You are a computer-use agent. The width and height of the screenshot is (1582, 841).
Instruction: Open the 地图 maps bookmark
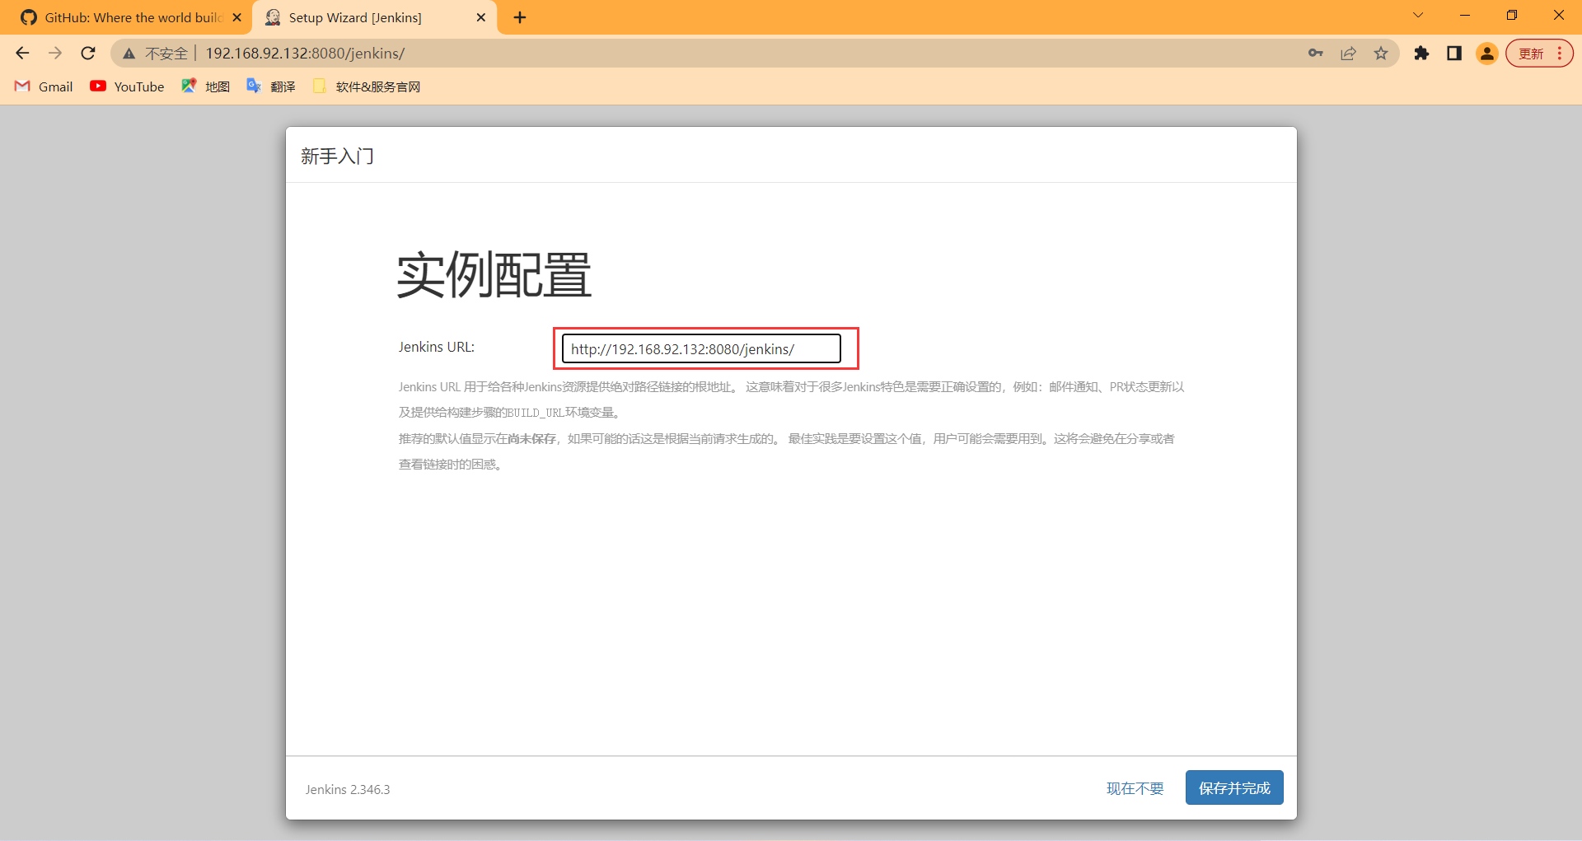pos(206,86)
